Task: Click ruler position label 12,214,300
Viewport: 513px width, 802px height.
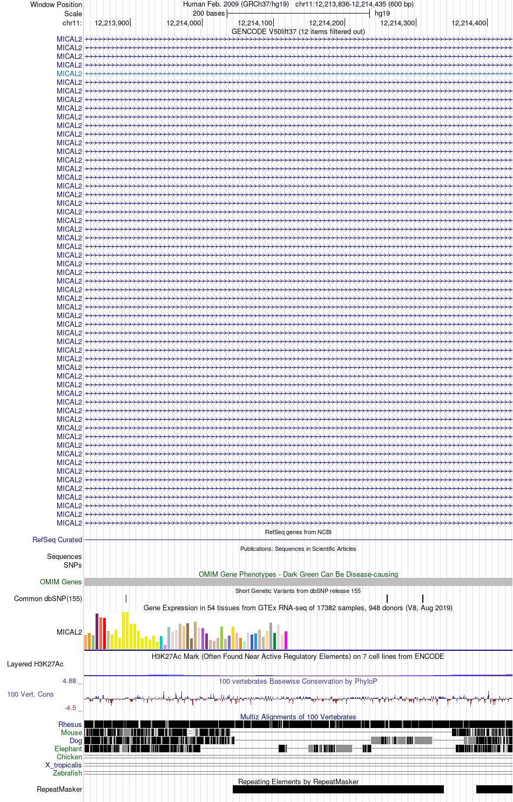Action: tap(397, 23)
